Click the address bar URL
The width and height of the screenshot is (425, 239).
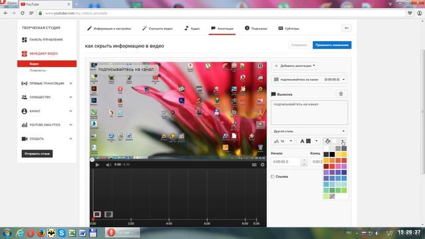pyautogui.click(x=76, y=13)
